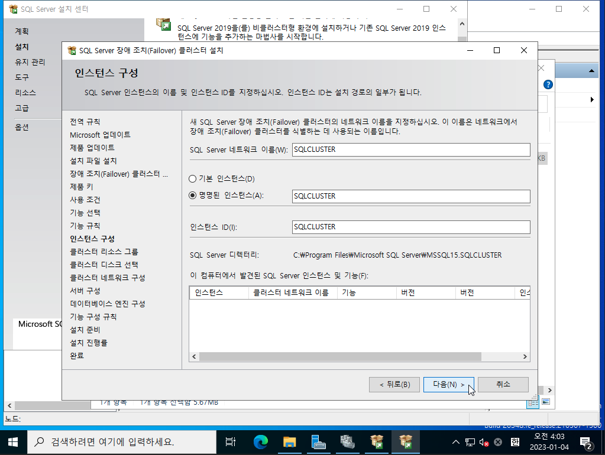605x455 pixels.
Task: Click the taskbar search box
Action: click(x=122, y=442)
